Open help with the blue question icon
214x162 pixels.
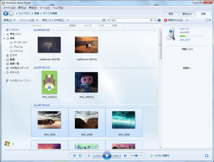[159, 20]
